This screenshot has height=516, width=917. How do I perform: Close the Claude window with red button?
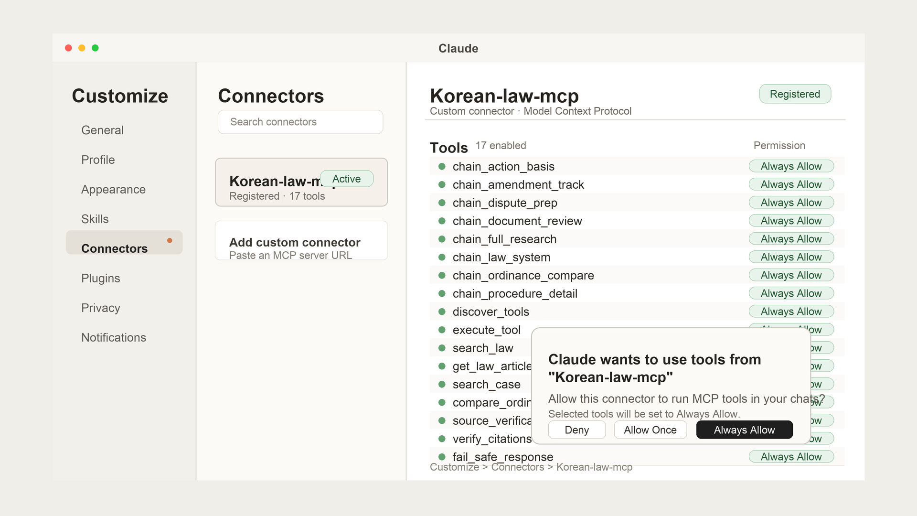click(68, 48)
